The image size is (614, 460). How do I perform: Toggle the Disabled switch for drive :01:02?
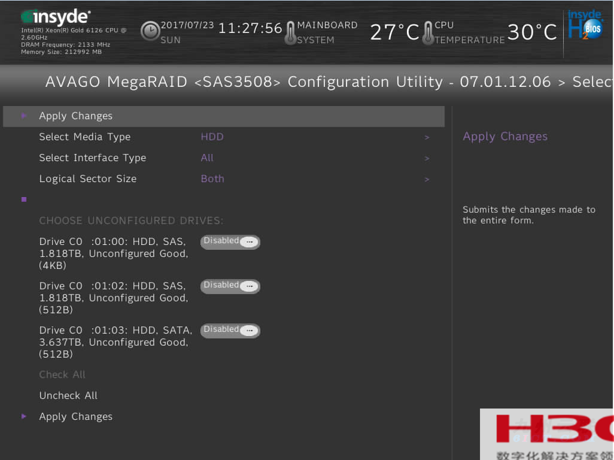click(x=230, y=286)
